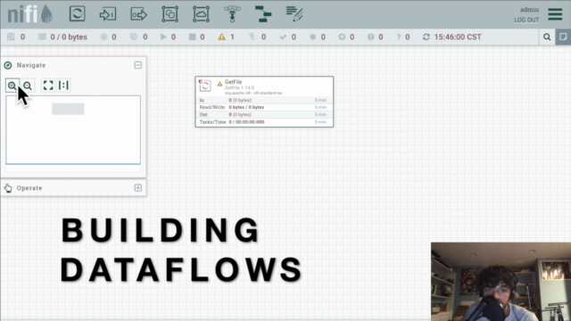
Task: Select the Processor component icon in toolbar
Action: coord(78,14)
